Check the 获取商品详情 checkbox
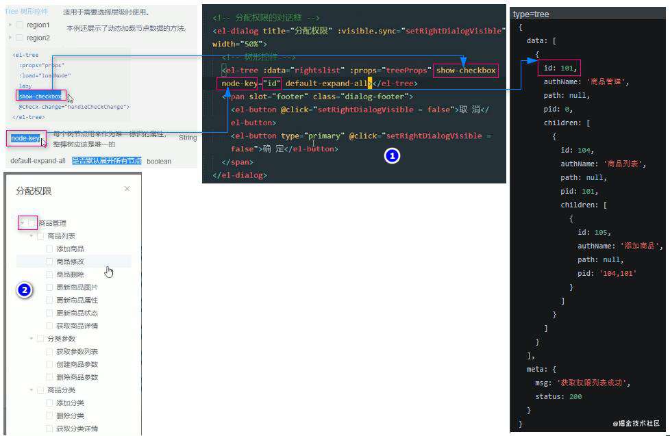 pos(49,326)
